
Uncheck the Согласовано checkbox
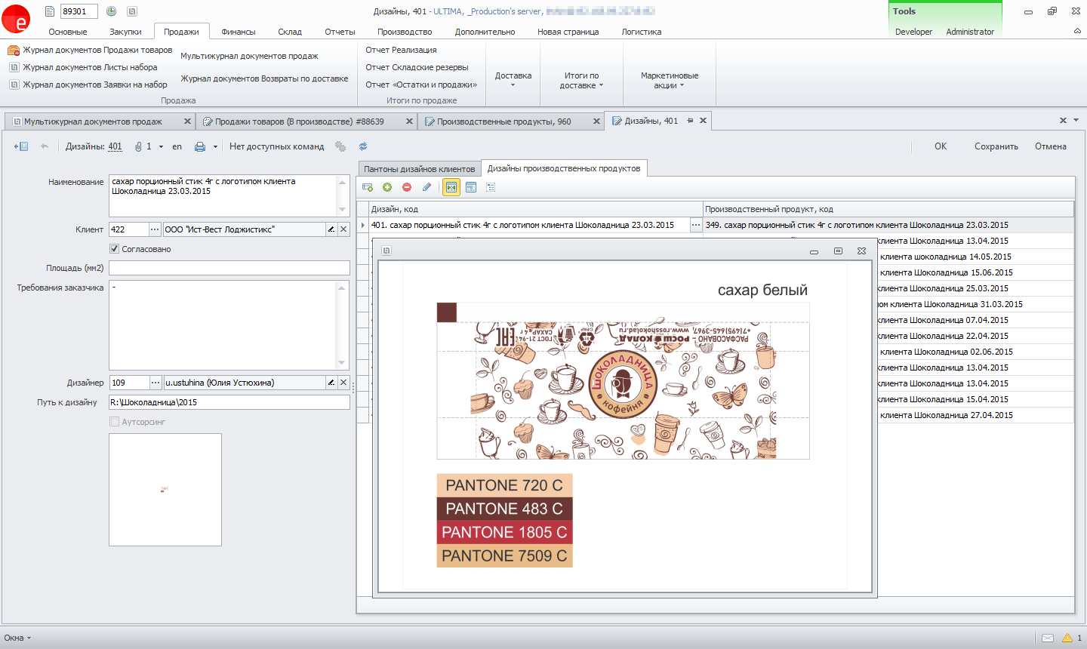[115, 249]
